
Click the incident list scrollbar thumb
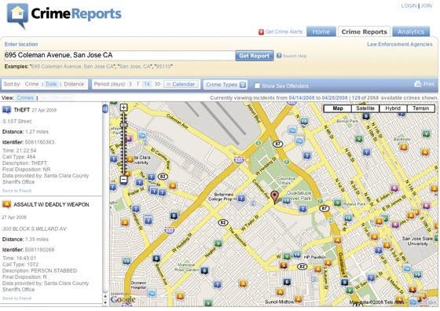tap(105, 109)
